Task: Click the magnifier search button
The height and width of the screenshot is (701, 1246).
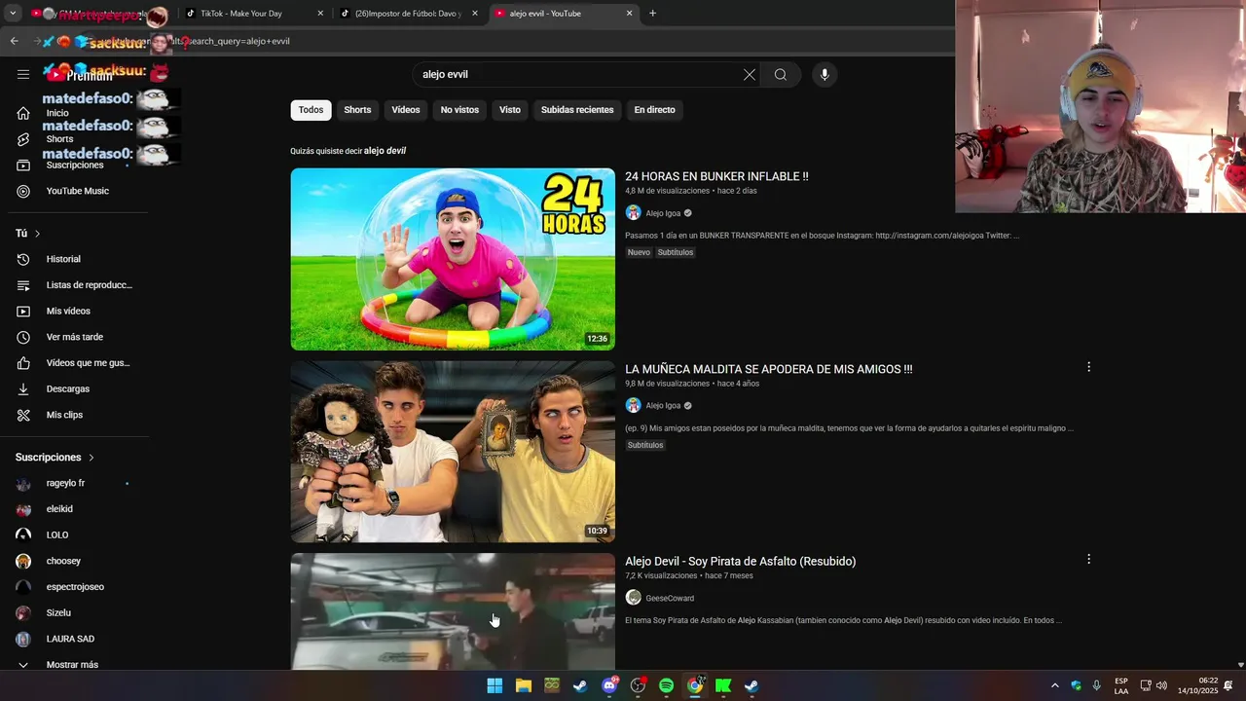Action: pyautogui.click(x=781, y=75)
